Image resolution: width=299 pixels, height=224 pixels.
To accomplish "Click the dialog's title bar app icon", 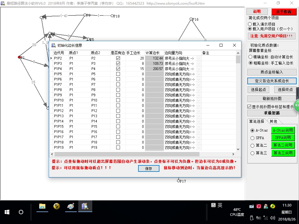I will (x=54, y=45).
